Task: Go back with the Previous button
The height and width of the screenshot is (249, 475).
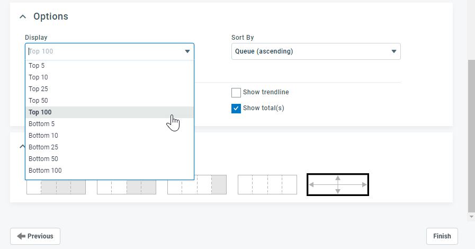Action: pos(35,236)
